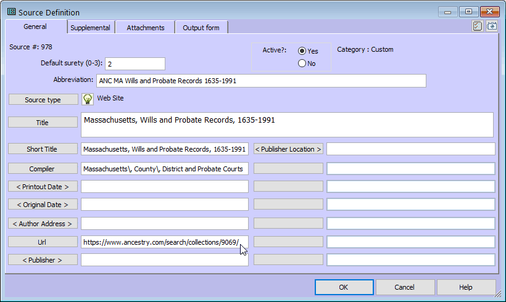
Task: Open the Output form tab
Action: coord(201,28)
